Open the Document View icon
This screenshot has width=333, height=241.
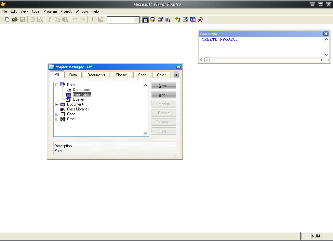pos(168,19)
